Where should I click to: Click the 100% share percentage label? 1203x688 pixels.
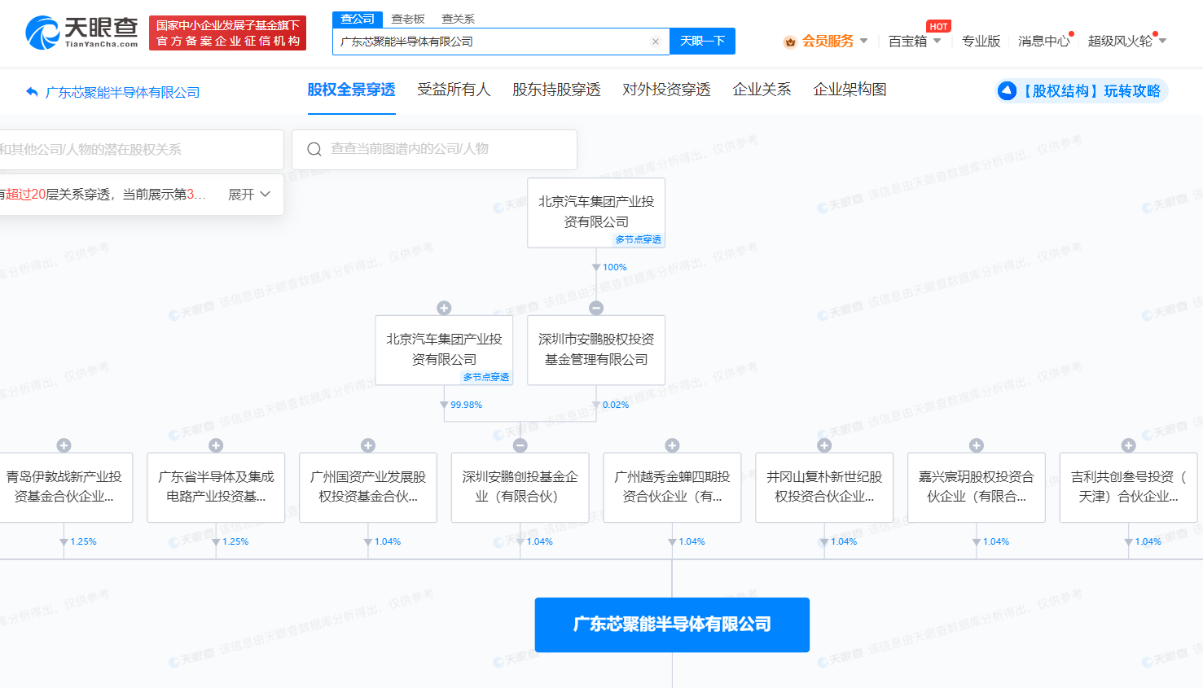pos(614,267)
